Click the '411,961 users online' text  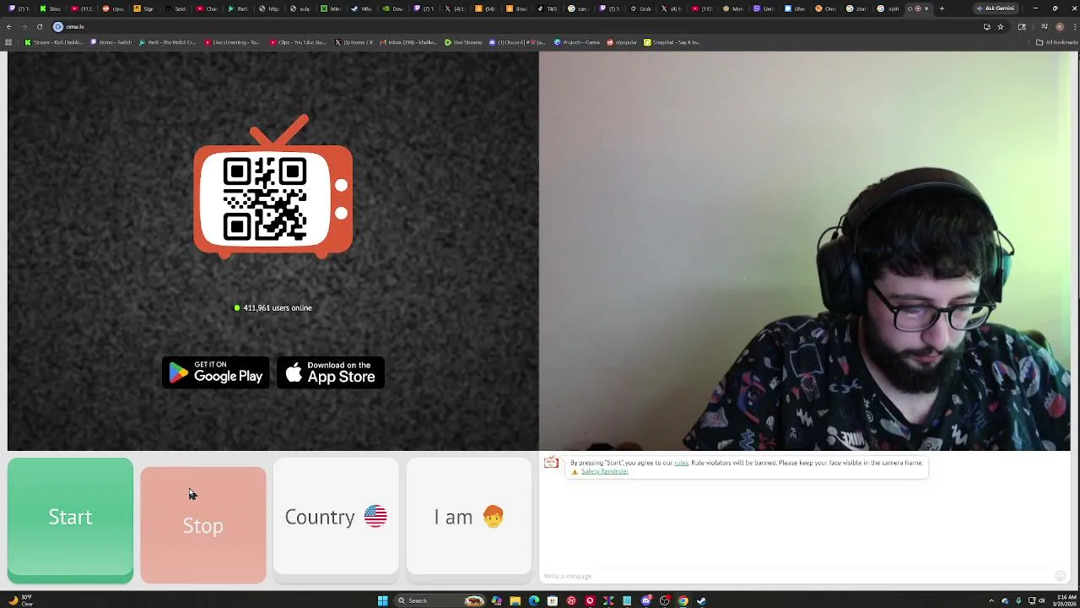pos(278,308)
